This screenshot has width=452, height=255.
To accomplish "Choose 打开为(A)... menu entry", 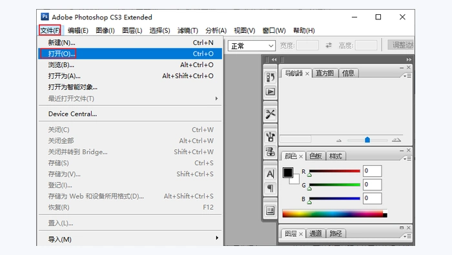I will tap(130, 76).
